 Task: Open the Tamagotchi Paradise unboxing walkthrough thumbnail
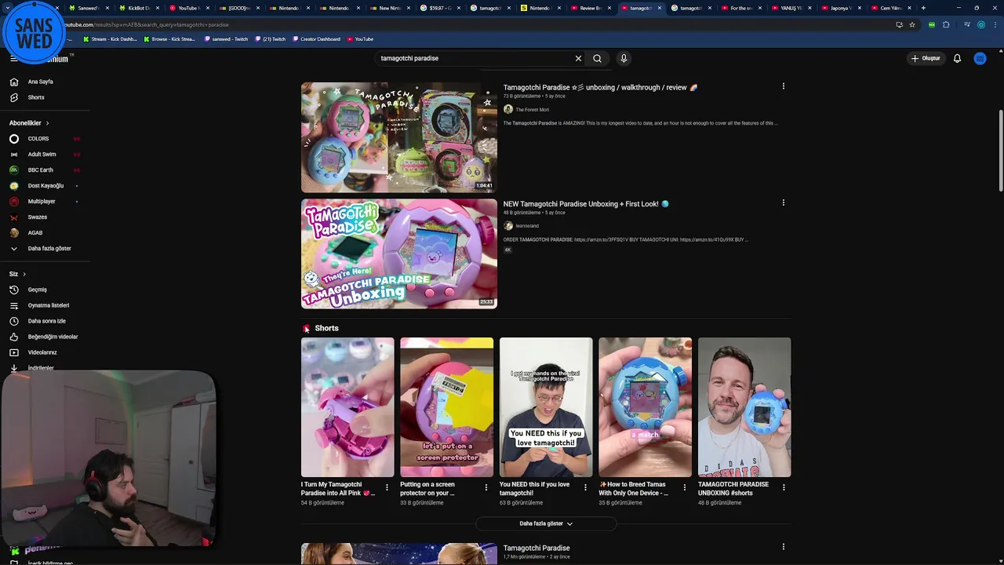pyautogui.click(x=399, y=137)
